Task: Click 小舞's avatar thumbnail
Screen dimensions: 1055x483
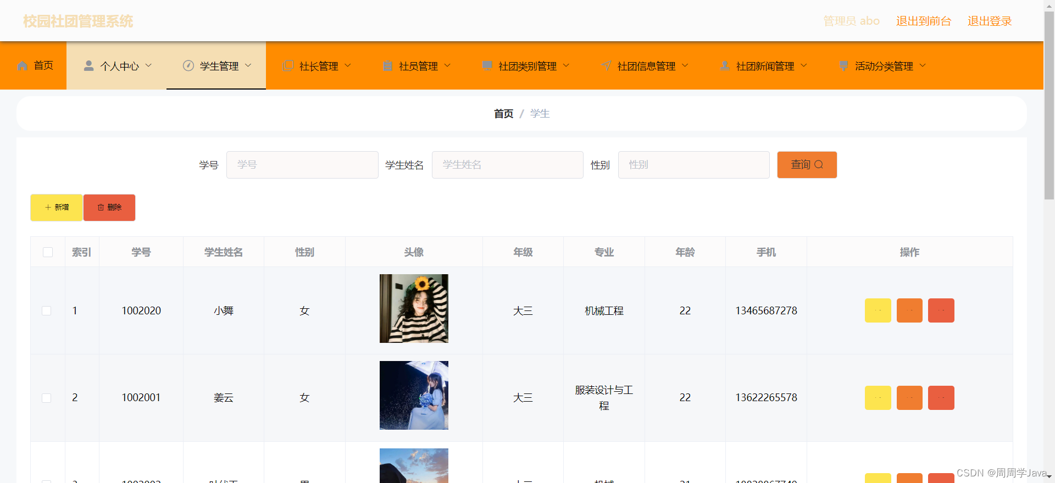Action: click(414, 308)
